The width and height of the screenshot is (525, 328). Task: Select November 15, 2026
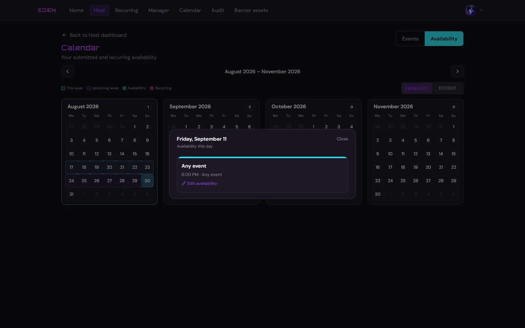click(x=454, y=154)
